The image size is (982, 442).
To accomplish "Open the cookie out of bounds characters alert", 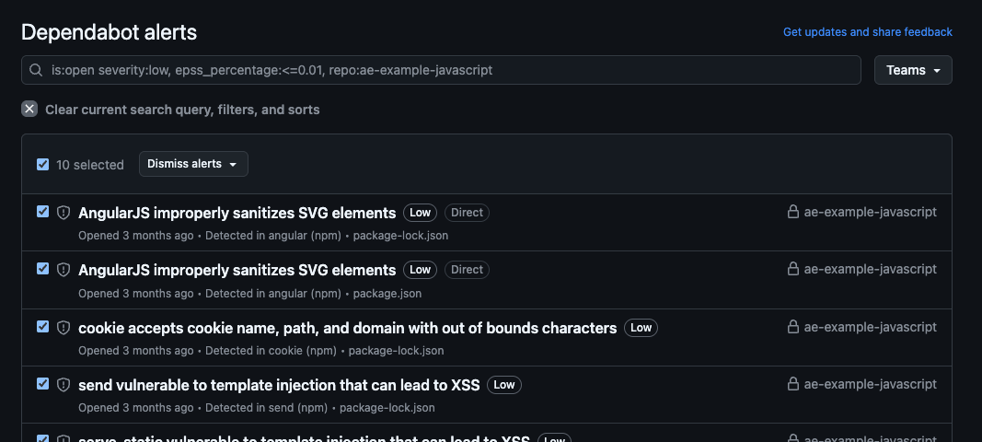I will [x=347, y=328].
